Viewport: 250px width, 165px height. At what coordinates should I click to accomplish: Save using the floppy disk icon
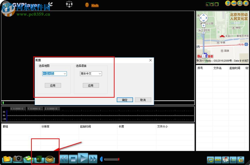[x=28, y=159]
